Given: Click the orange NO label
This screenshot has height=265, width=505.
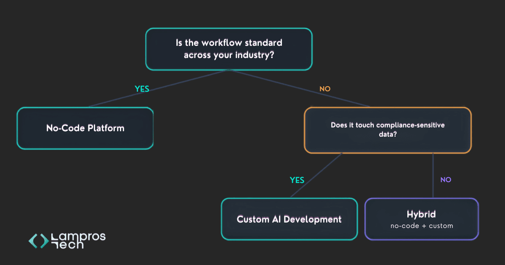Looking at the screenshot, I should point(325,89).
